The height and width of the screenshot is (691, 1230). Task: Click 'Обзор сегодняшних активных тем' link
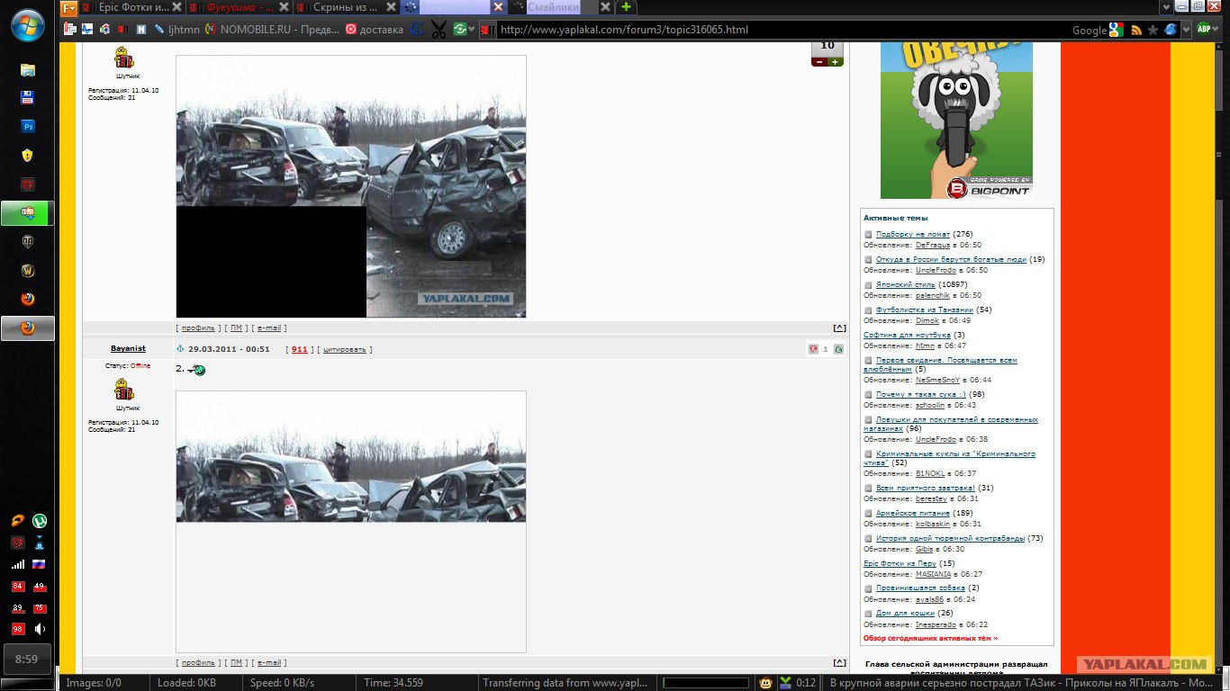pos(930,638)
